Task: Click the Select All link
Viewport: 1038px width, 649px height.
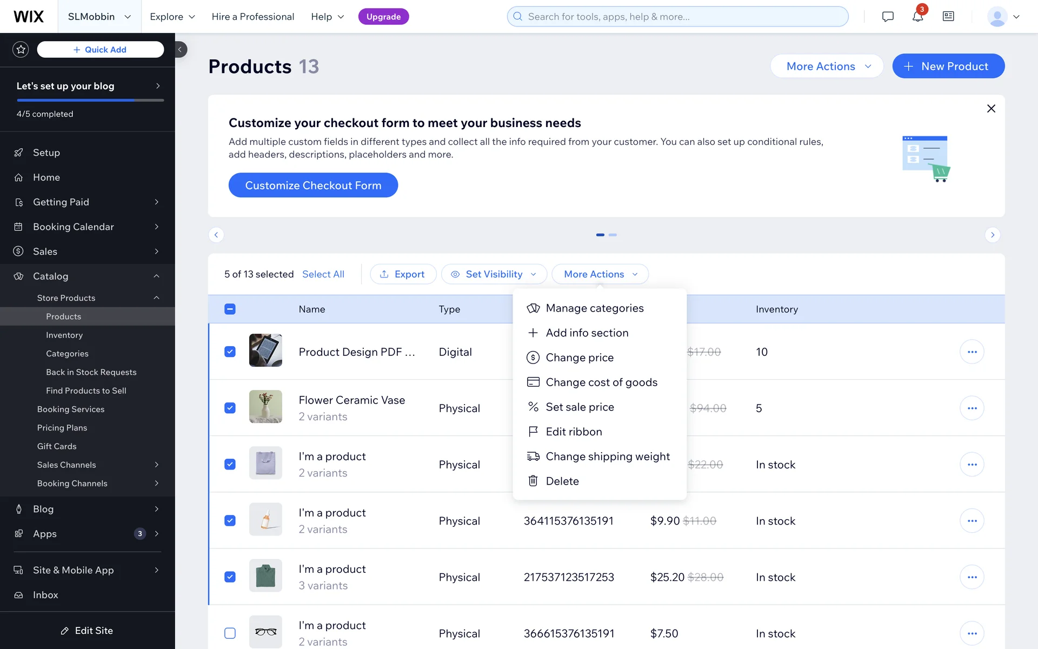Action: [323, 274]
